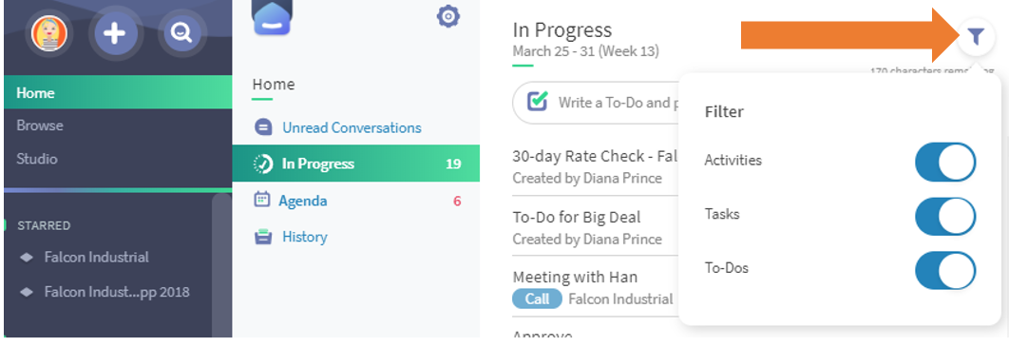The image size is (1009, 347).
Task: Open the search magnifier icon
Action: pos(182,32)
